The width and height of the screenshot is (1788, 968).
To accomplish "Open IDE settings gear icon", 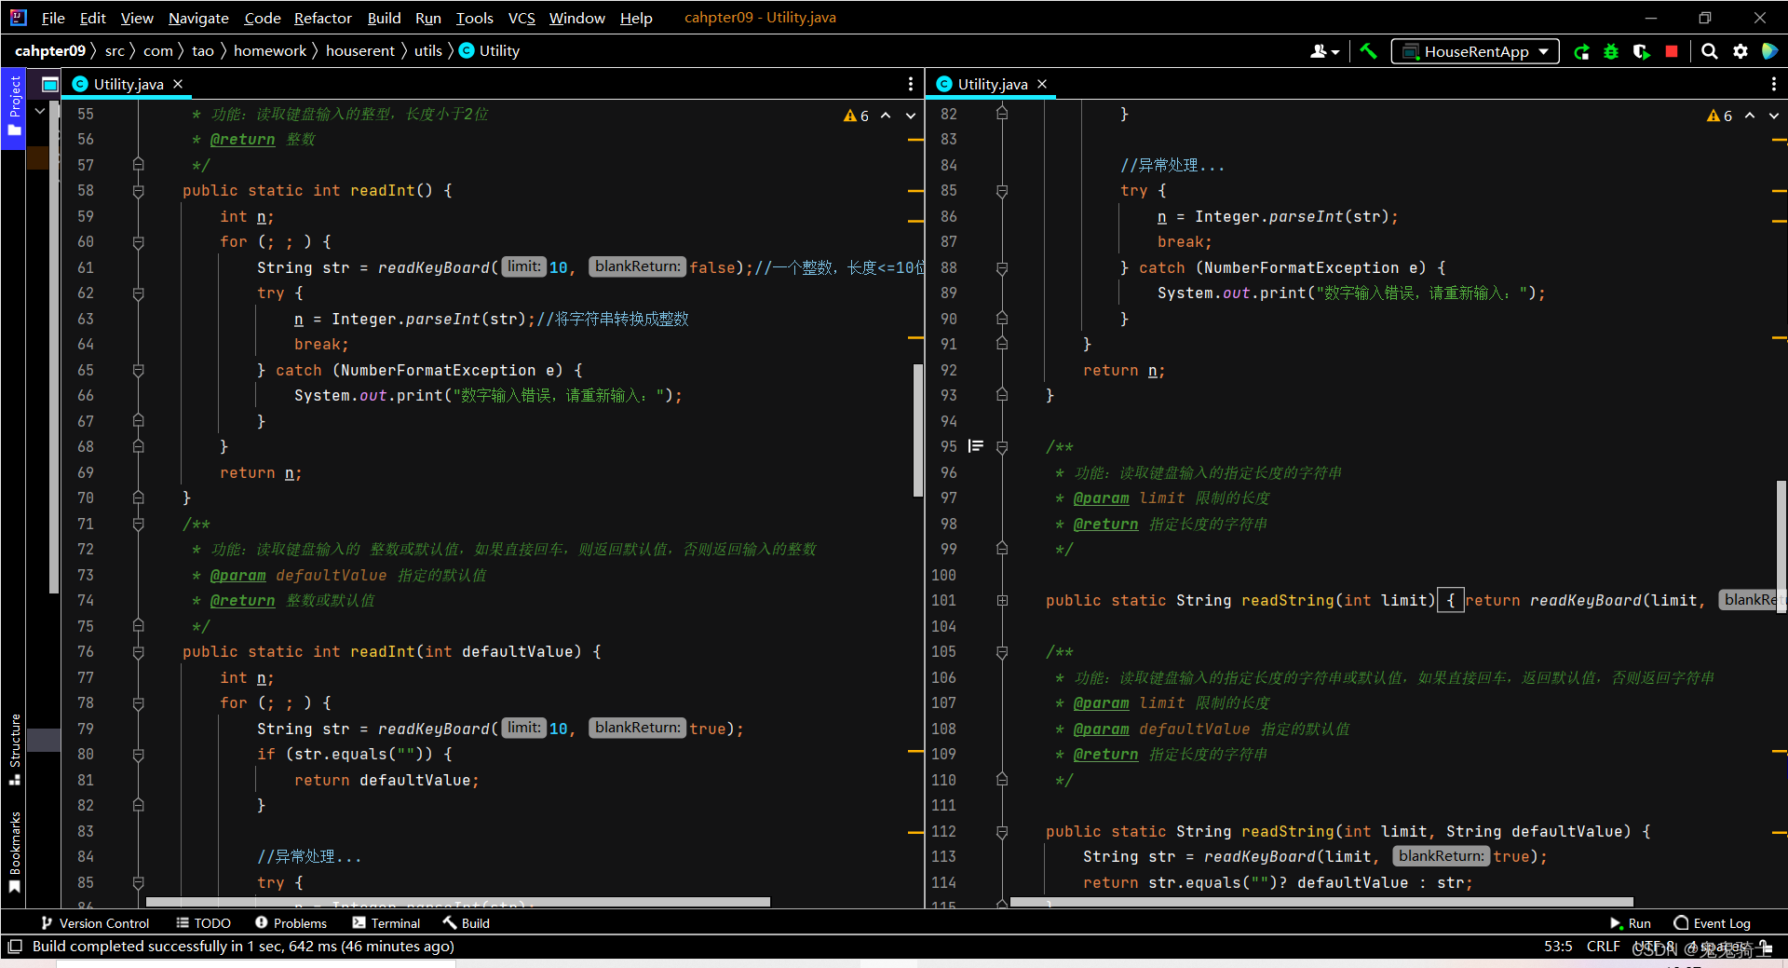I will click(1741, 51).
